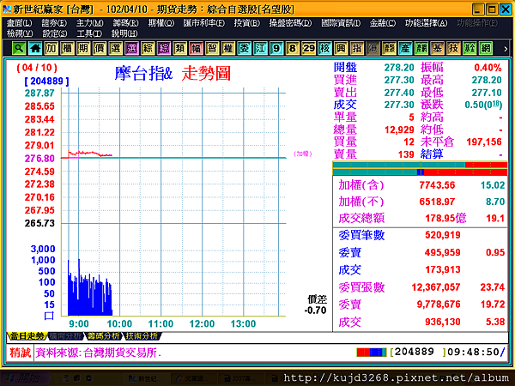This screenshot has width=515, height=386.
Task: Open the 期 (futures) toolbar icon
Action: 83,49
